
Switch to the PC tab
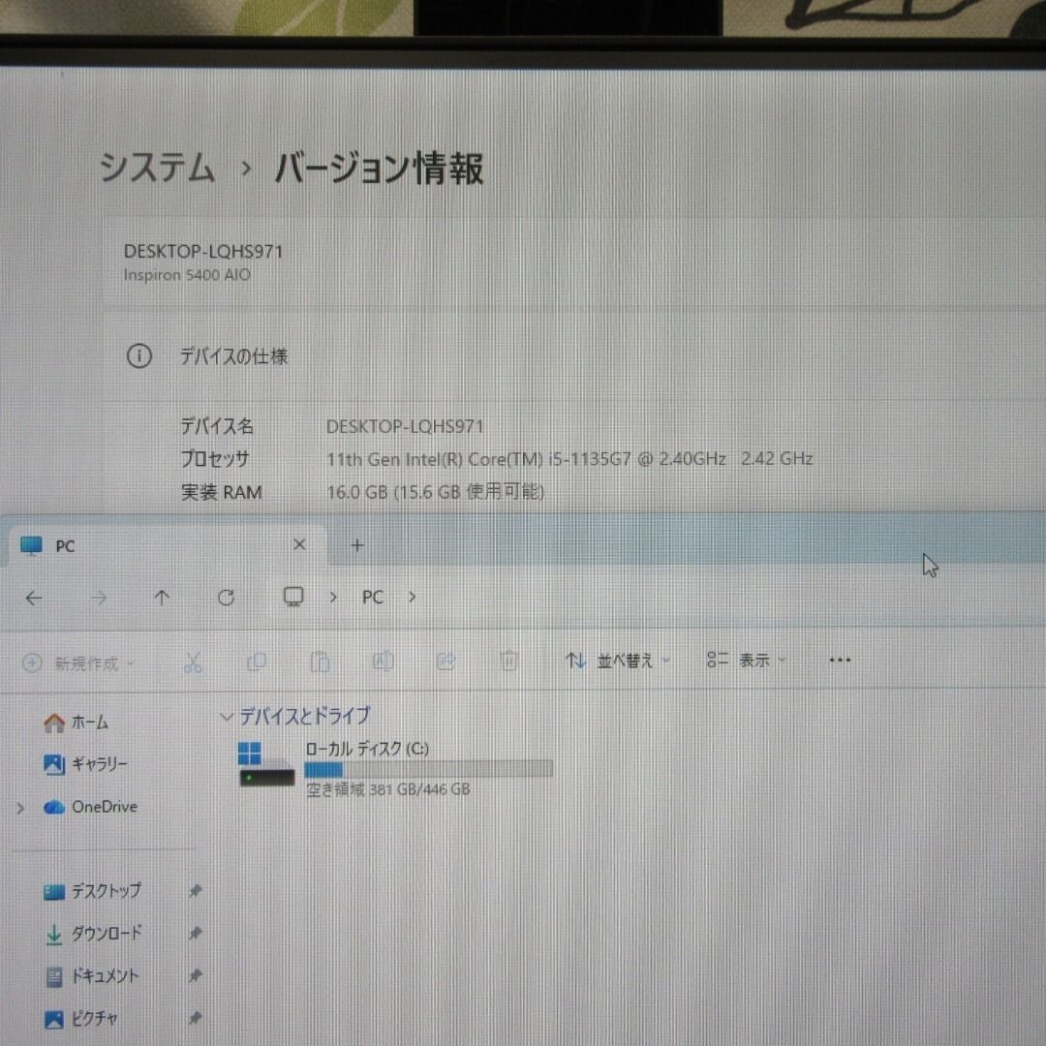64,545
